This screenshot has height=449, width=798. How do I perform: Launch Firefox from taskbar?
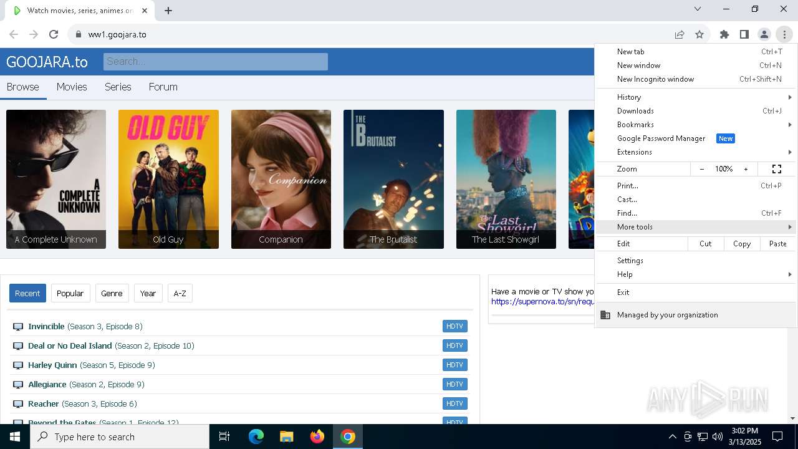tap(317, 437)
